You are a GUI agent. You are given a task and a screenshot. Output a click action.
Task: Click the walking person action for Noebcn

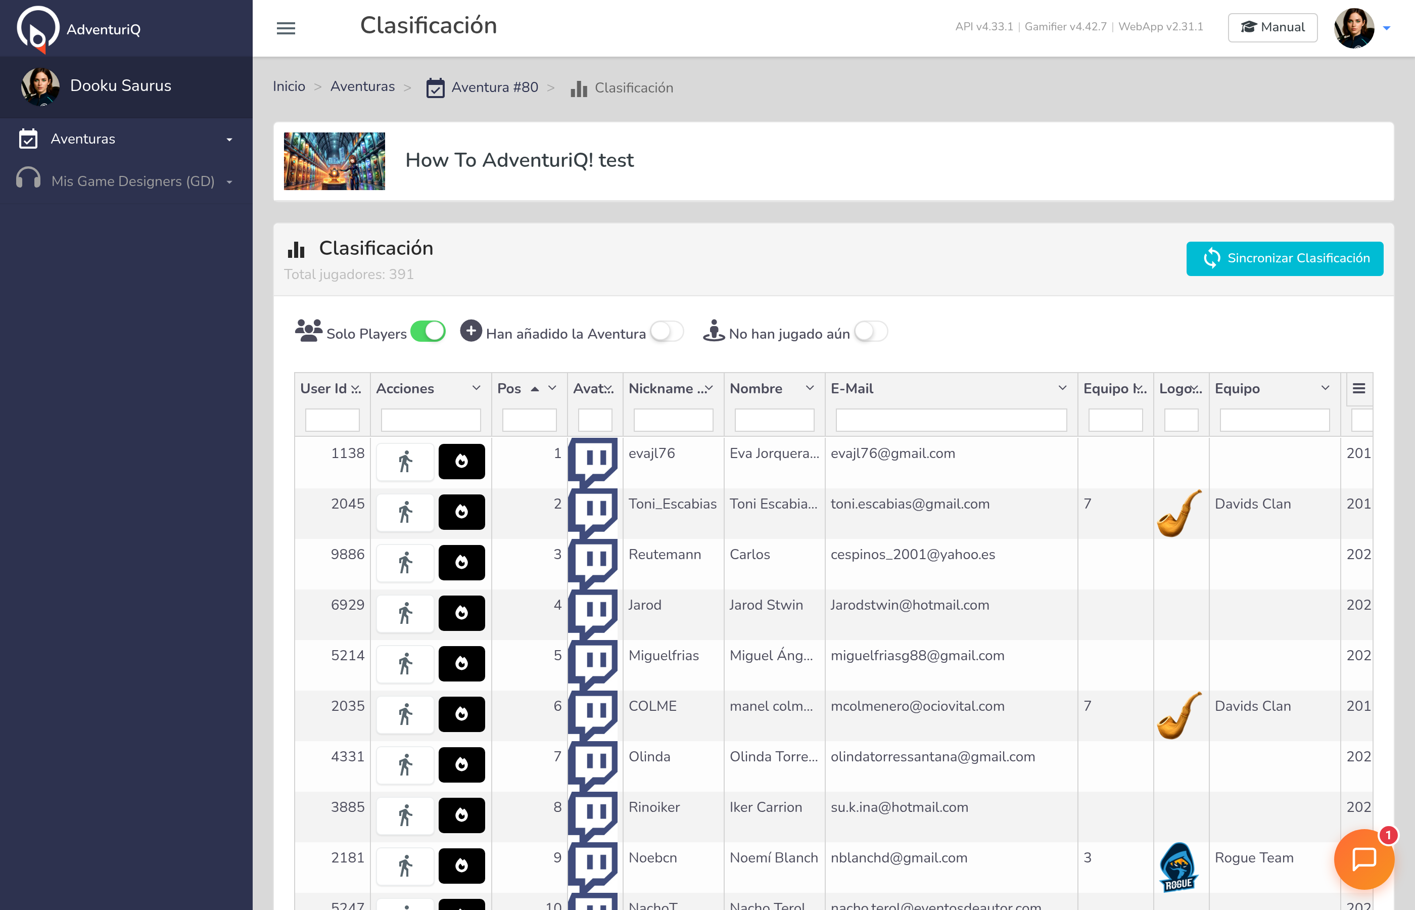pyautogui.click(x=405, y=866)
